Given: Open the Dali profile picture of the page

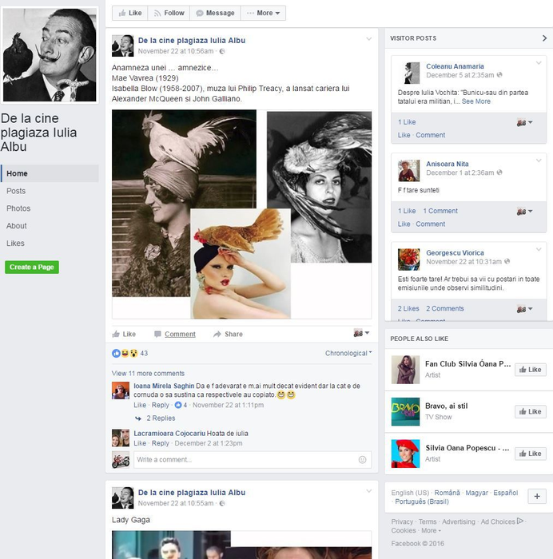Looking at the screenshot, I should tap(50, 55).
